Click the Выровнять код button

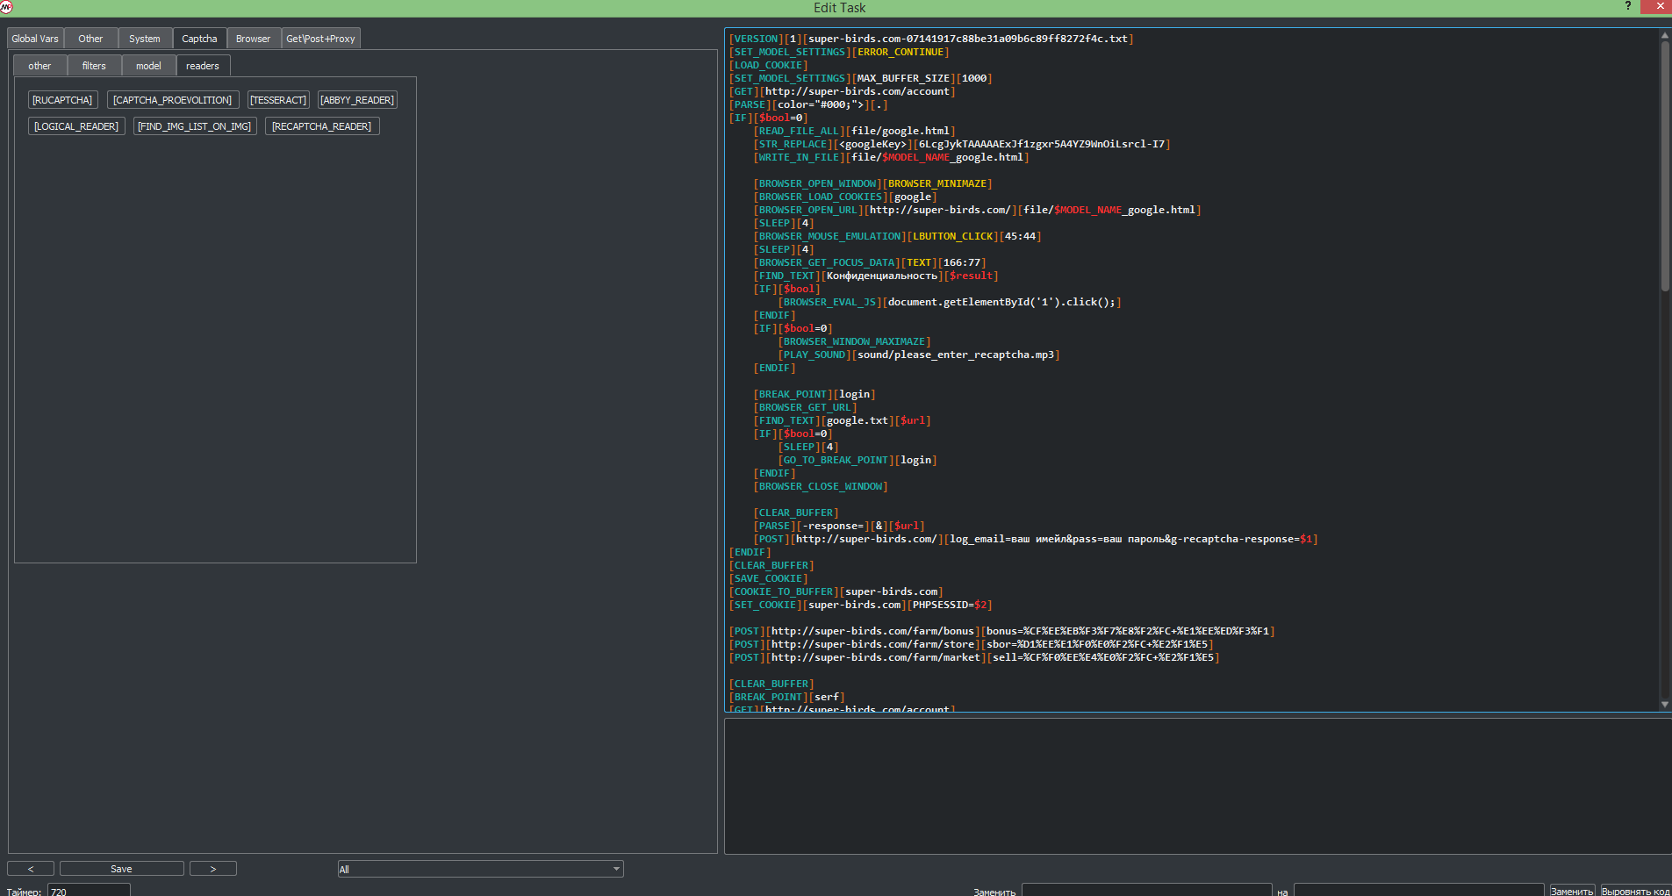[x=1636, y=891]
